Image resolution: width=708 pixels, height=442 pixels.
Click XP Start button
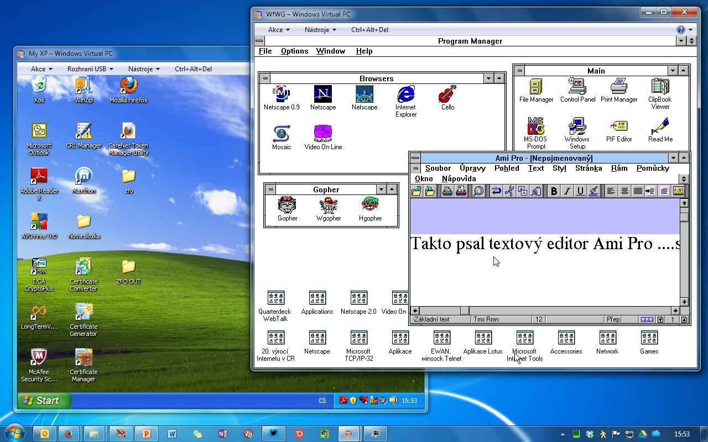tap(44, 401)
